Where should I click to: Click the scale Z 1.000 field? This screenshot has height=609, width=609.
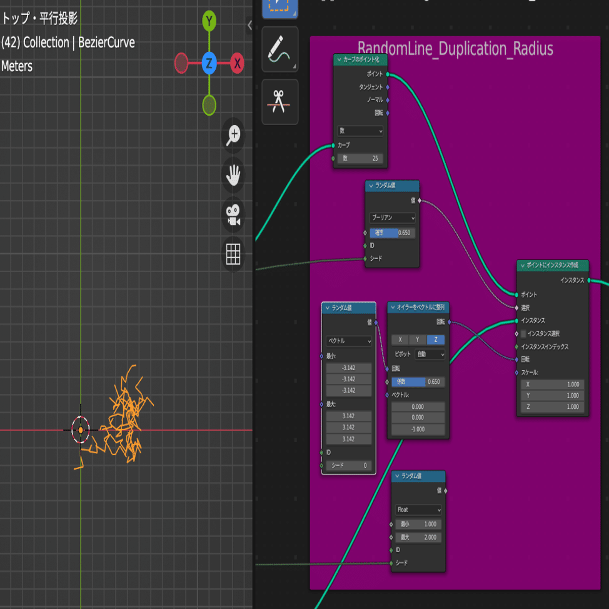point(553,407)
